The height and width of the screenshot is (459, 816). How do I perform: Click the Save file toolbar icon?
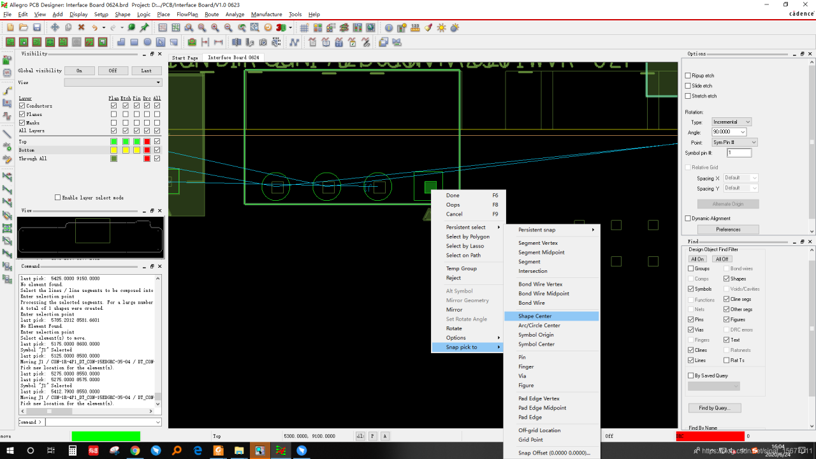[37, 27]
